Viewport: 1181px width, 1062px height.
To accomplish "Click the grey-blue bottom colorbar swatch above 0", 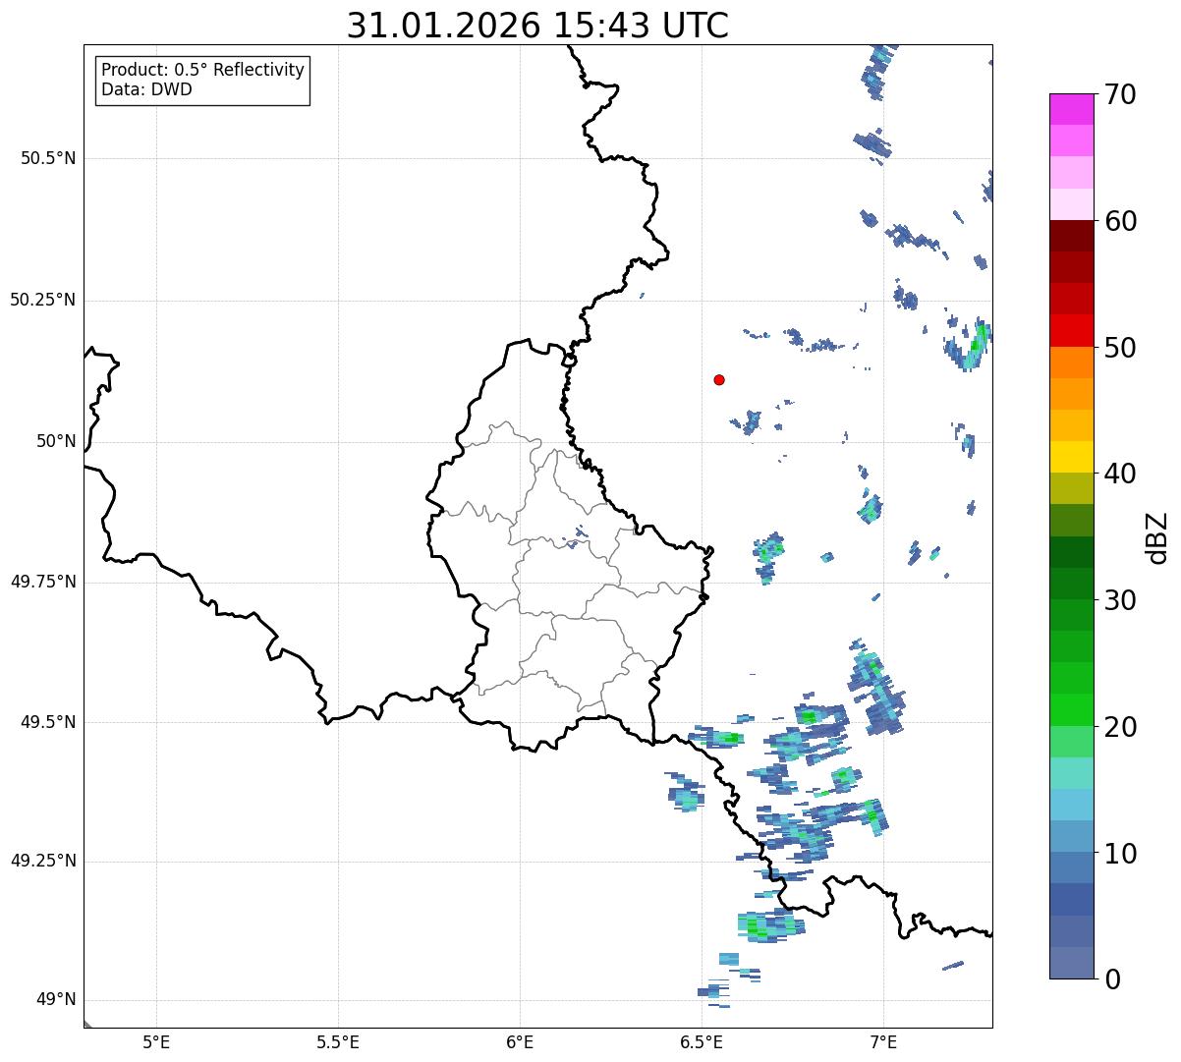I will pyautogui.click(x=1072, y=963).
